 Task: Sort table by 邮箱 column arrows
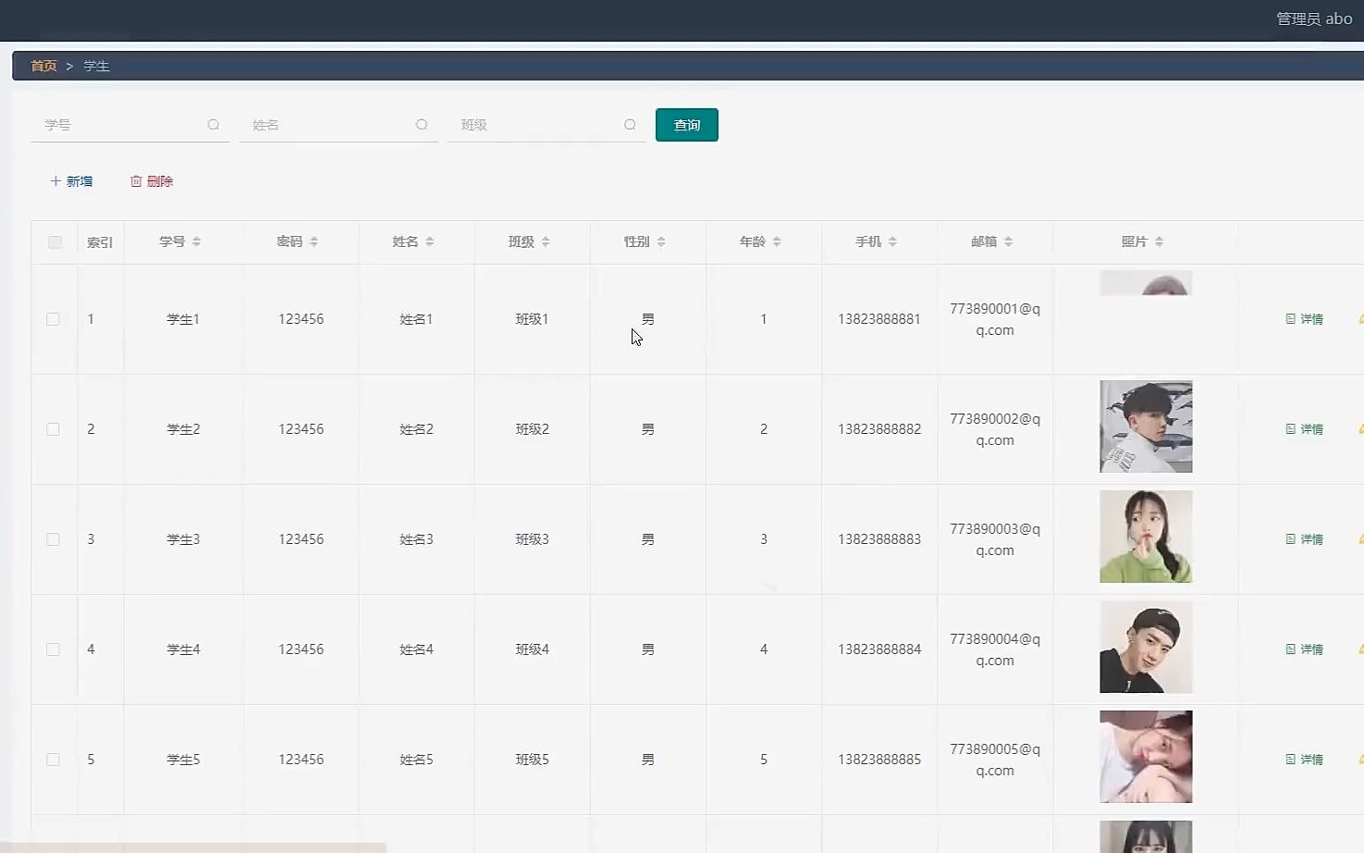(1008, 241)
